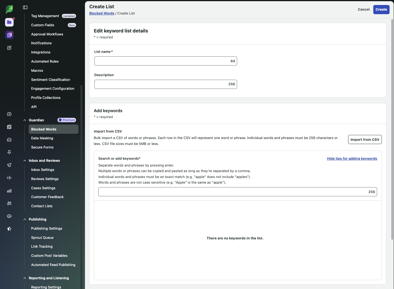This screenshot has height=289, width=394.
Task: Open the bar chart reports icon
Action: (9, 191)
